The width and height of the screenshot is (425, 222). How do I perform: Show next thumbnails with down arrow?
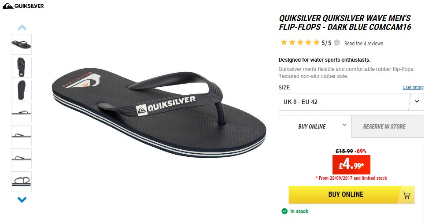point(22,200)
